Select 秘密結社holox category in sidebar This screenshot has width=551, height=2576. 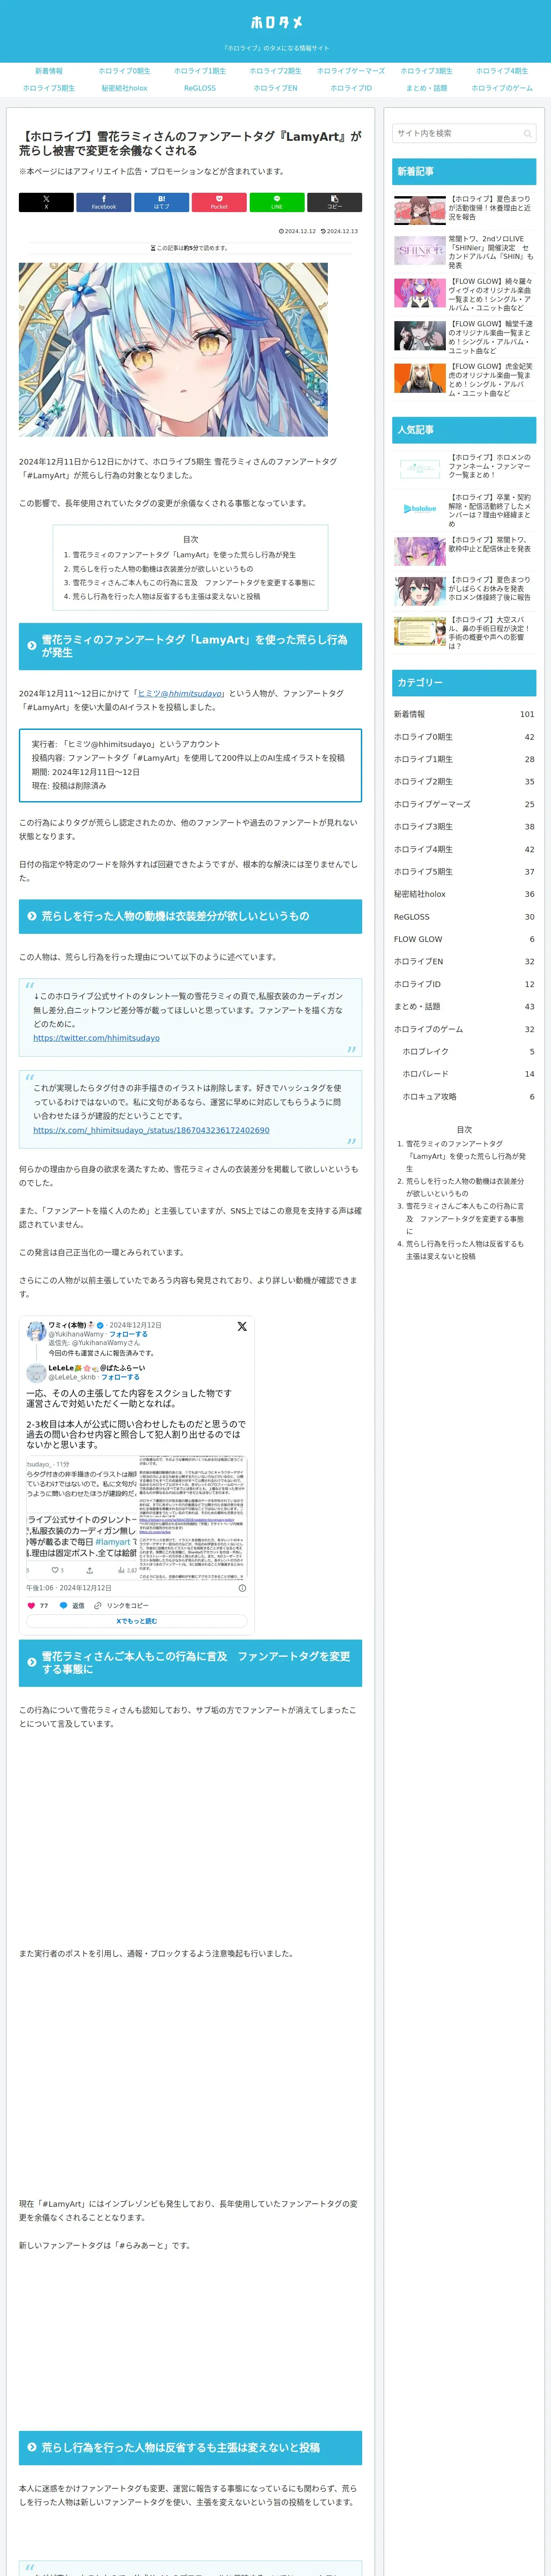click(464, 894)
